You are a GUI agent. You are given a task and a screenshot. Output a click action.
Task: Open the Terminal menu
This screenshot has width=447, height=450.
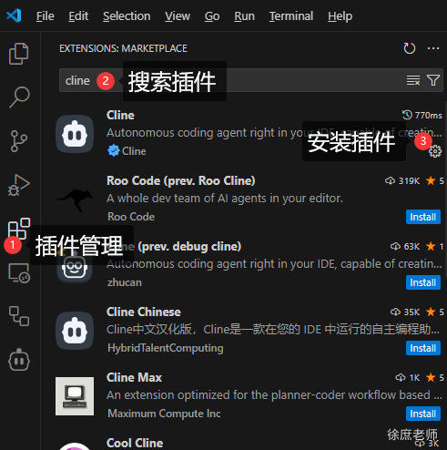coord(291,16)
